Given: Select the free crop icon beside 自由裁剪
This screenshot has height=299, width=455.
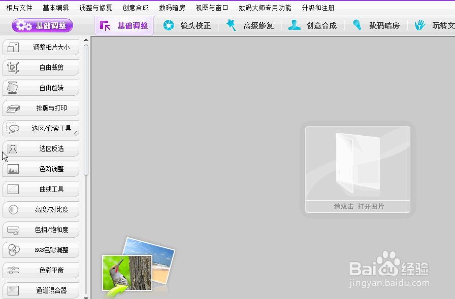Looking at the screenshot, I should point(13,67).
